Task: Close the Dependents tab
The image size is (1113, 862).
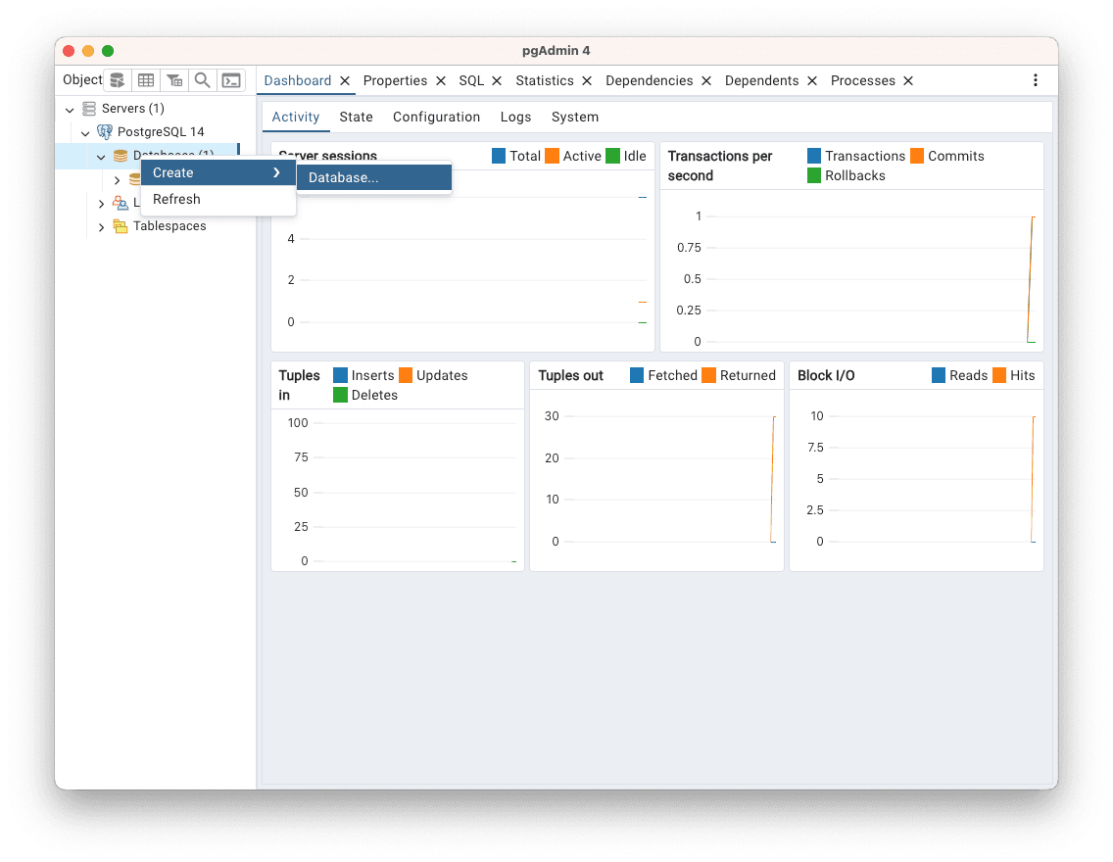Action: click(812, 81)
